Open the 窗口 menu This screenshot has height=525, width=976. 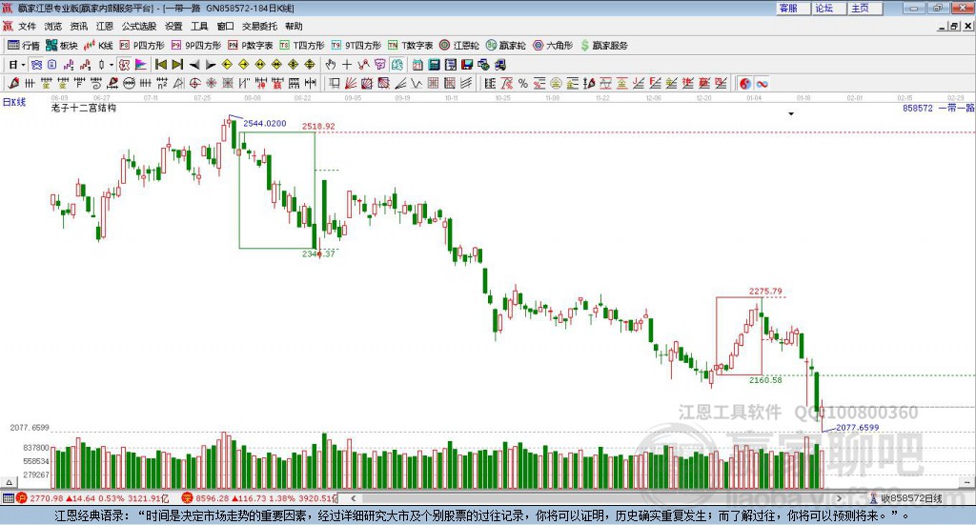(x=225, y=26)
